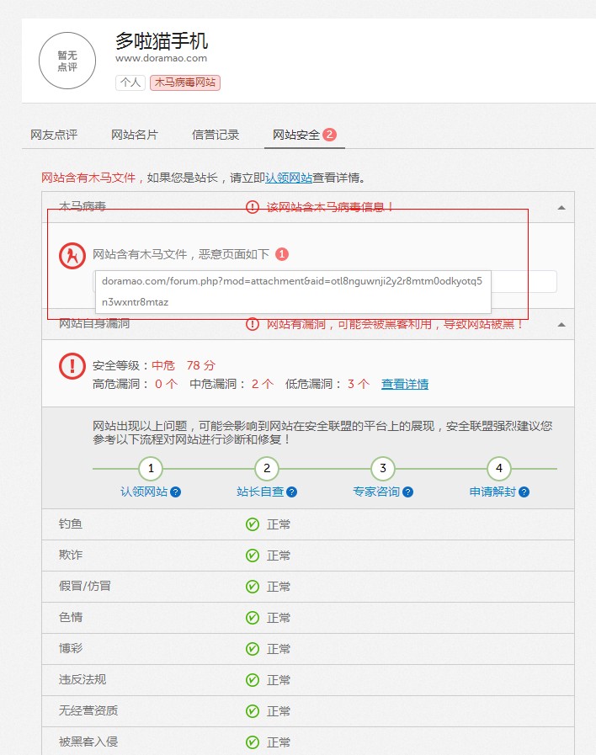Click the 违反法规 row label
This screenshot has height=755, width=596.
(82, 679)
